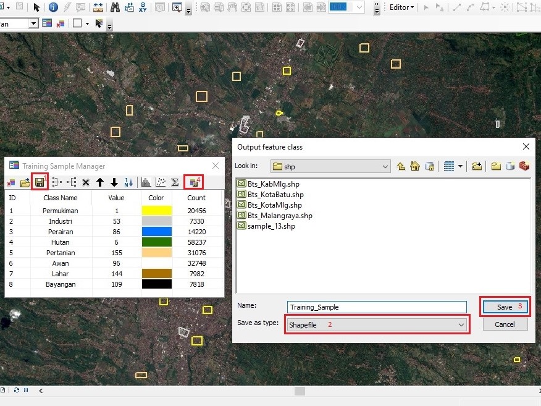The image size is (541, 406).
Task: Go up one level in dialog
Action: (401, 166)
